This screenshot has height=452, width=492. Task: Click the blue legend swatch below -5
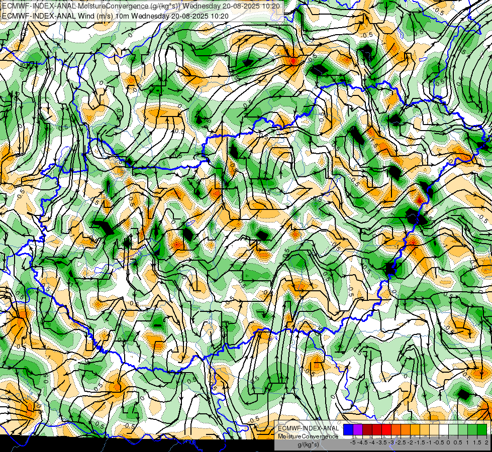point(348,429)
